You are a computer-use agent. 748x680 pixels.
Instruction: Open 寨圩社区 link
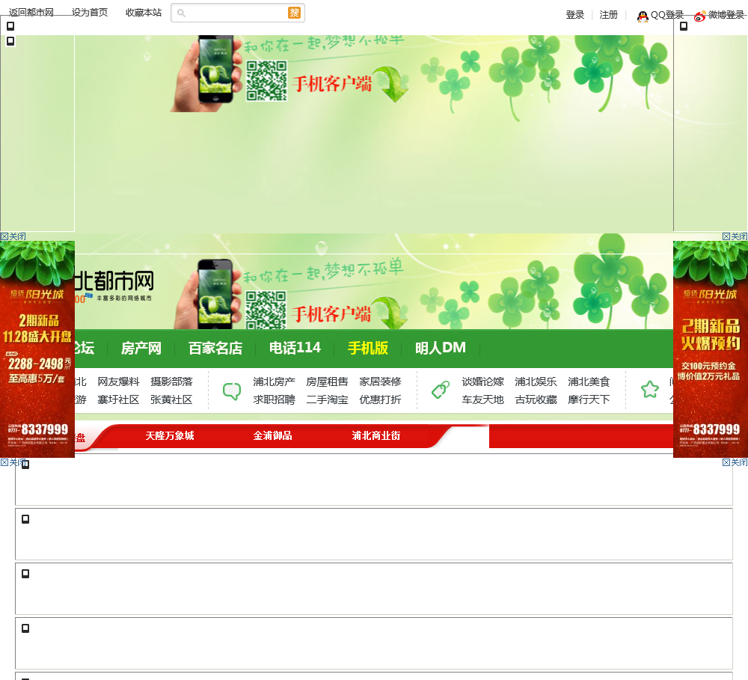click(118, 399)
